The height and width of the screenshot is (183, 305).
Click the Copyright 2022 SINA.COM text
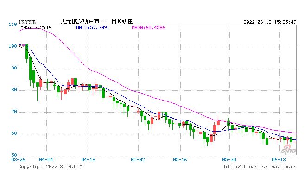point(50,167)
